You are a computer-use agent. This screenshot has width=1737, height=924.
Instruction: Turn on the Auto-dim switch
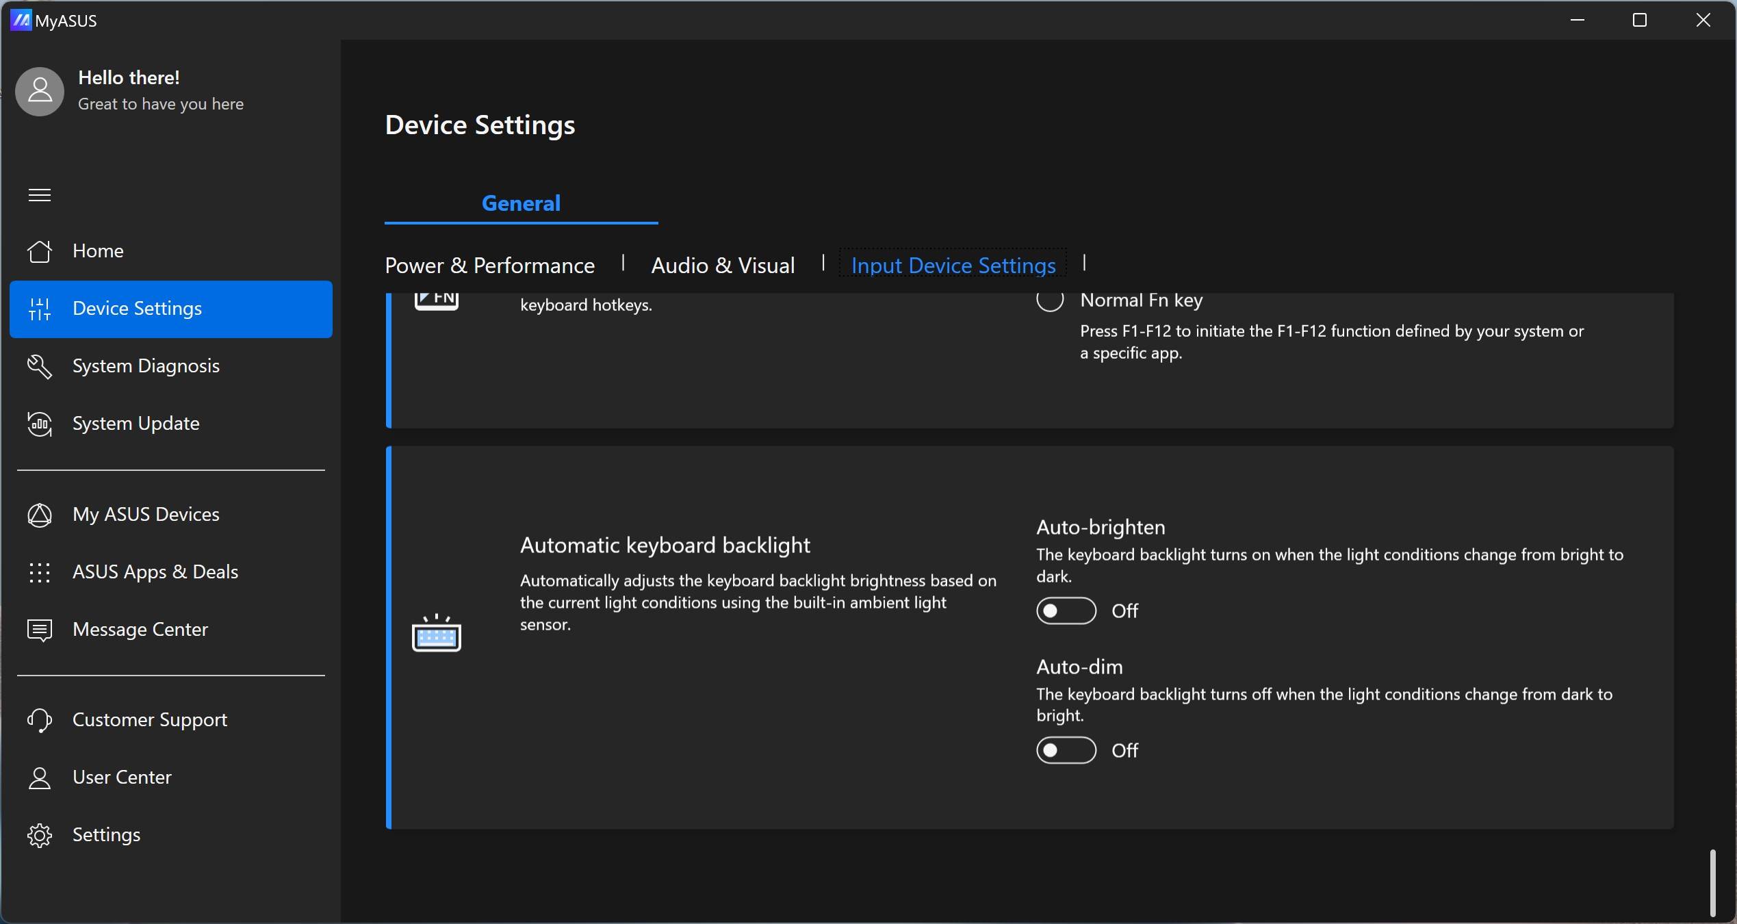[x=1066, y=750]
